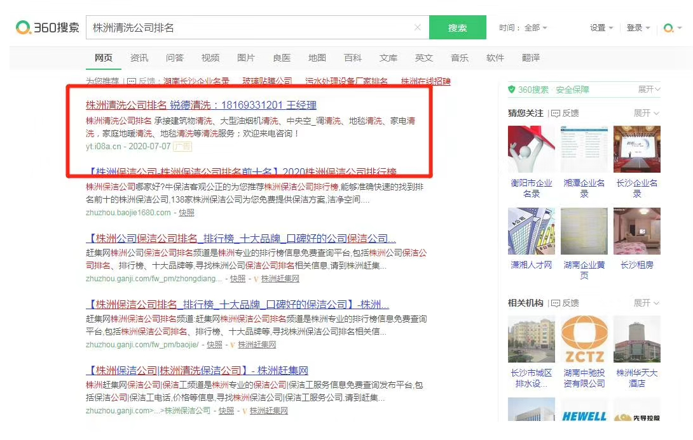Viewport: 693px width, 440px height.
Task: Open the 时间: 全部 dropdown
Action: tap(523, 28)
